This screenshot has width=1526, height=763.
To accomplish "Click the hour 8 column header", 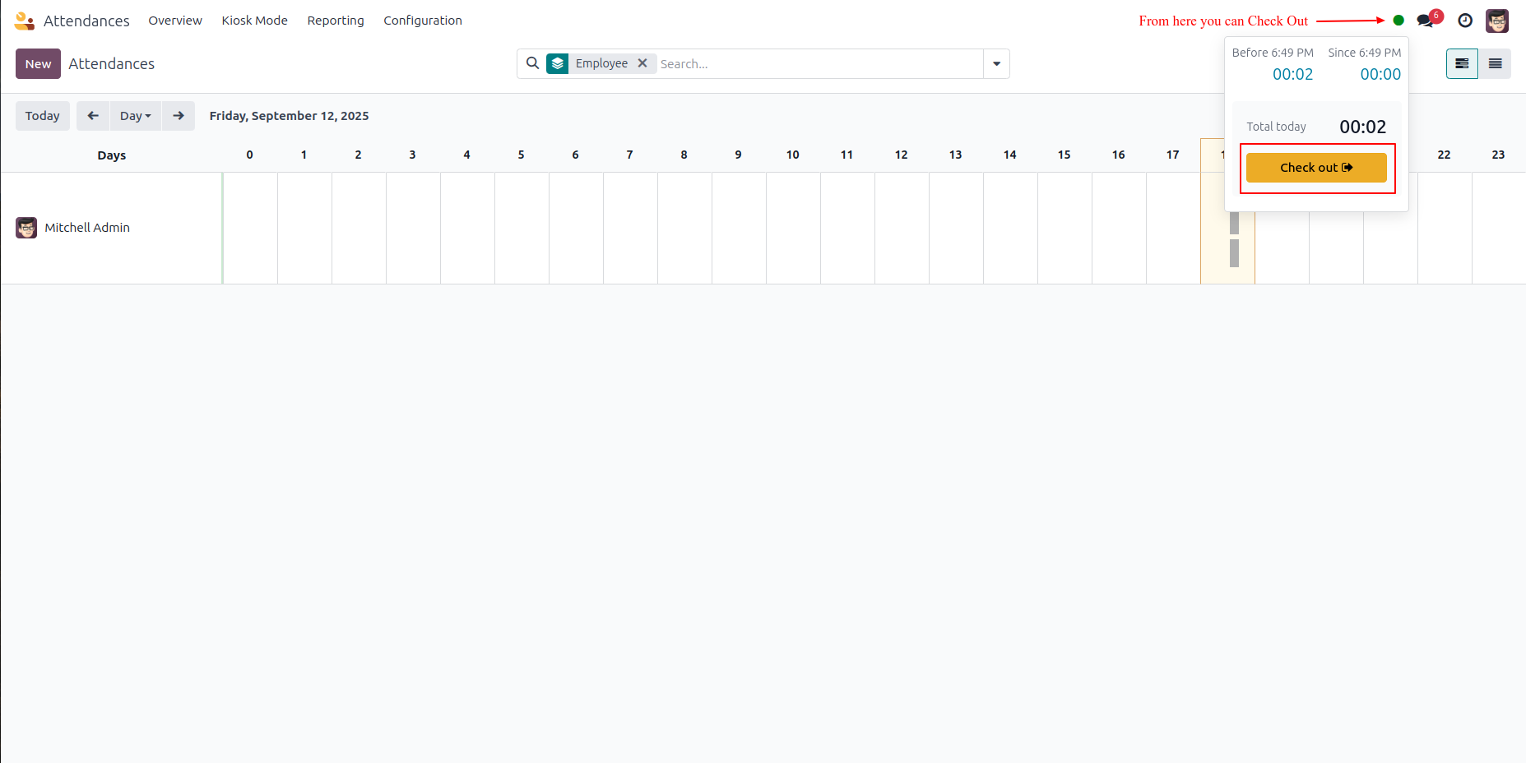I will (x=684, y=155).
